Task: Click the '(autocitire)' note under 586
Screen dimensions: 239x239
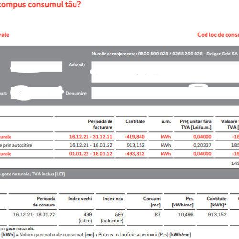Action: click(x=112, y=221)
